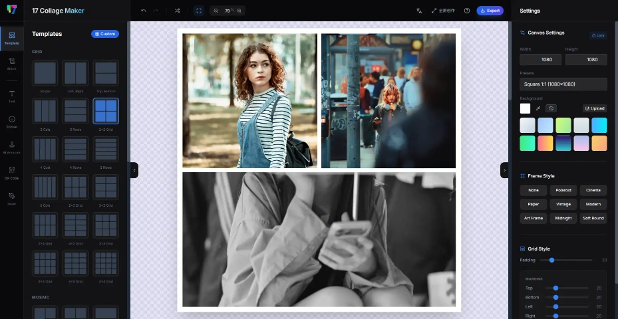This screenshot has width=618, height=319.
Task: Select the orange-pink gradient swatch
Action: pos(545,144)
